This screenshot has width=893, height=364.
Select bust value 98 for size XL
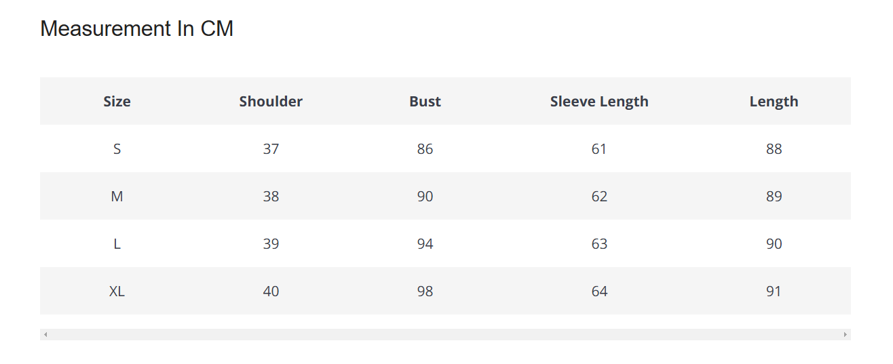click(425, 291)
